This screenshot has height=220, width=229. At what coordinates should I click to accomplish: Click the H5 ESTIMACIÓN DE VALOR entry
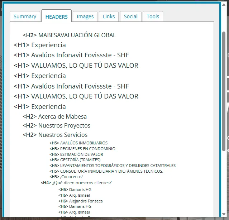[76, 154]
